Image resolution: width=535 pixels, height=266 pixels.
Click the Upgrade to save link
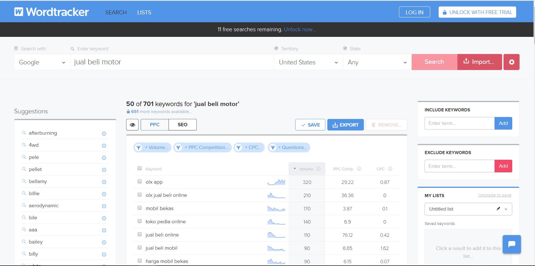pyautogui.click(x=495, y=195)
